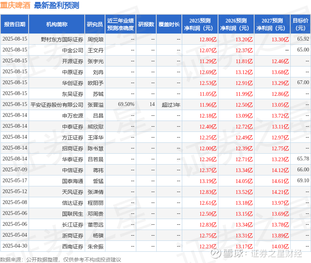Select the 2027预测净利润 column header

(272, 24)
